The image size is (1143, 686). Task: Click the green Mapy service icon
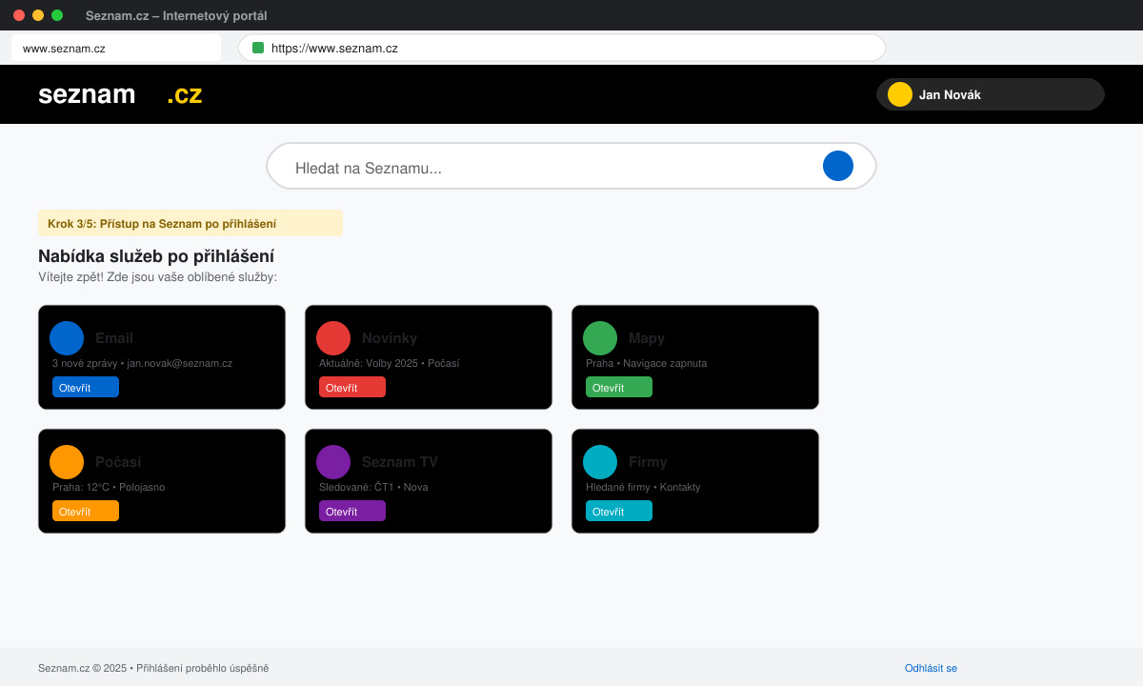click(600, 338)
